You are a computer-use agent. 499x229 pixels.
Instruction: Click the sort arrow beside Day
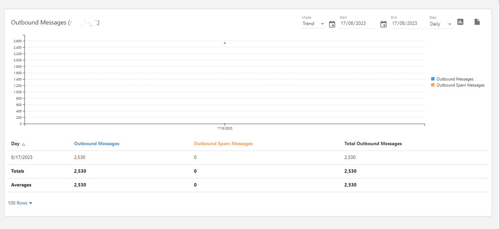tap(24, 144)
